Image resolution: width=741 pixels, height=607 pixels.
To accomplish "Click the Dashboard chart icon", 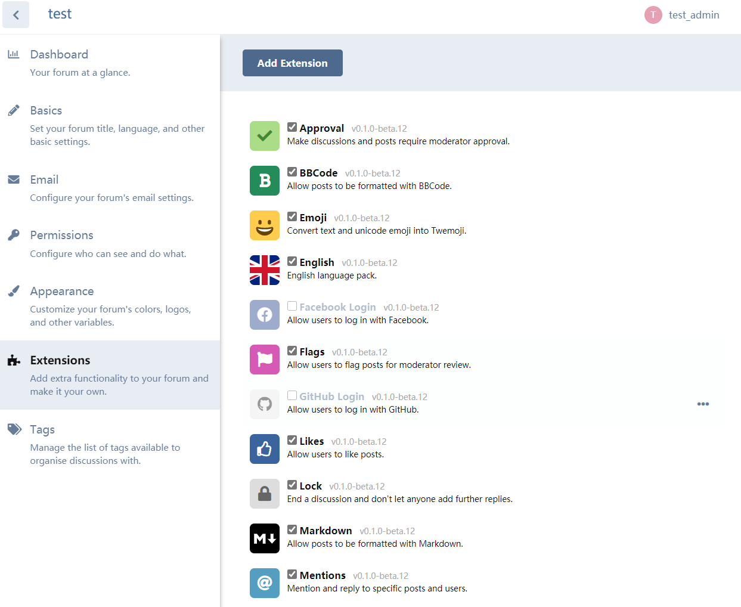I will [x=14, y=54].
